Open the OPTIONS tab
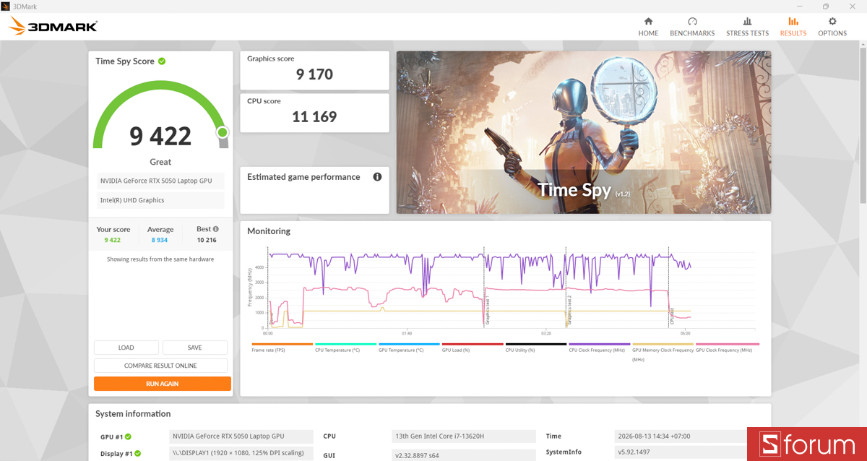This screenshot has height=461, width=867. (832, 27)
